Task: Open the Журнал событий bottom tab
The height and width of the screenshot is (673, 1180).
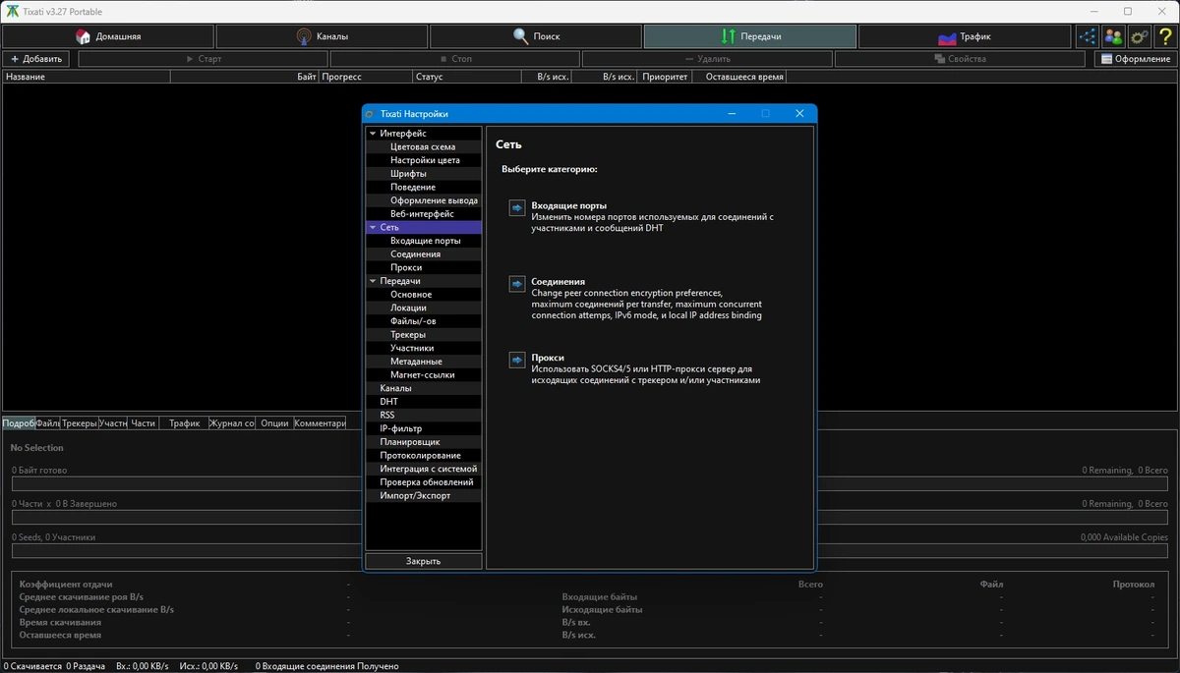Action: coord(232,423)
